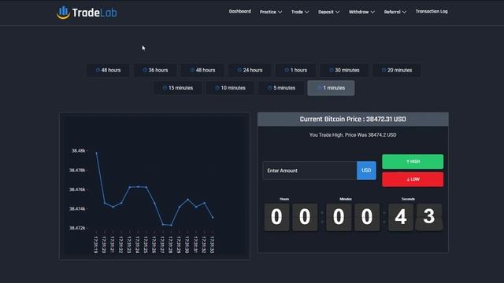This screenshot has width=504, height=283.
Task: Click the 38.478k axis label on chart
Action: (x=77, y=171)
